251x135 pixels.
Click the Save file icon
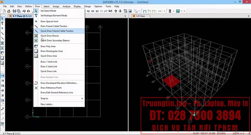click(x=14, y=11)
